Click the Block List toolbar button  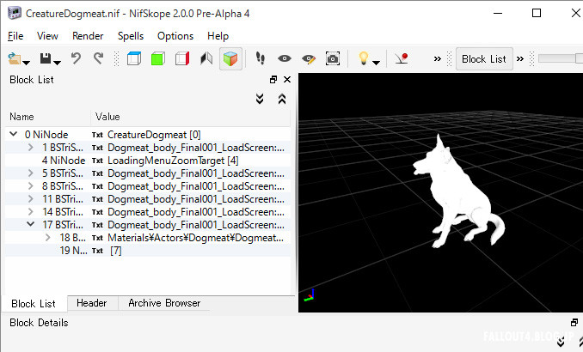click(484, 58)
